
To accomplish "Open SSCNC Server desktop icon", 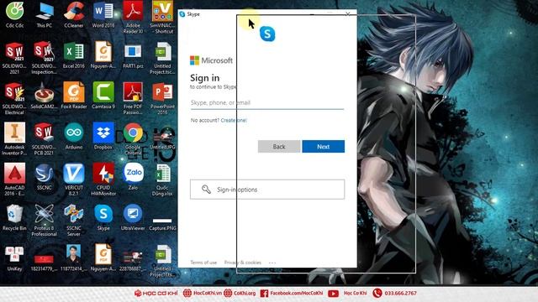I will click(74, 214).
